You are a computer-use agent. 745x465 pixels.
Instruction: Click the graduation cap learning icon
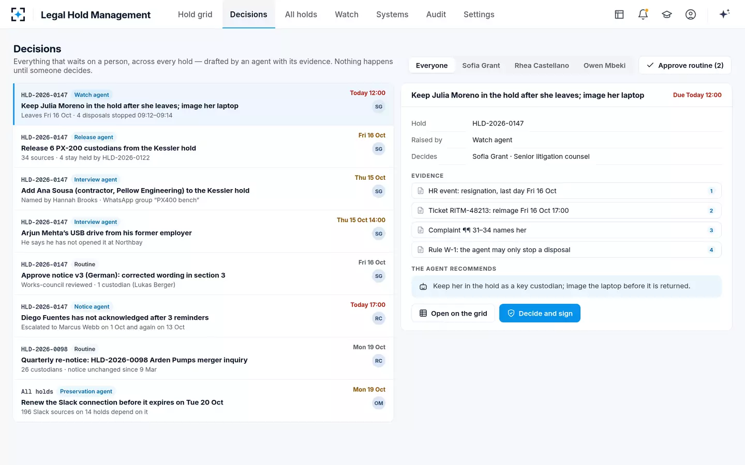pos(667,14)
